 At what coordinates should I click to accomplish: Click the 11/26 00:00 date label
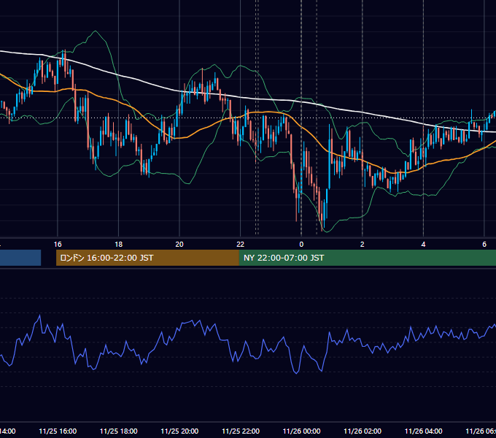[x=301, y=431]
